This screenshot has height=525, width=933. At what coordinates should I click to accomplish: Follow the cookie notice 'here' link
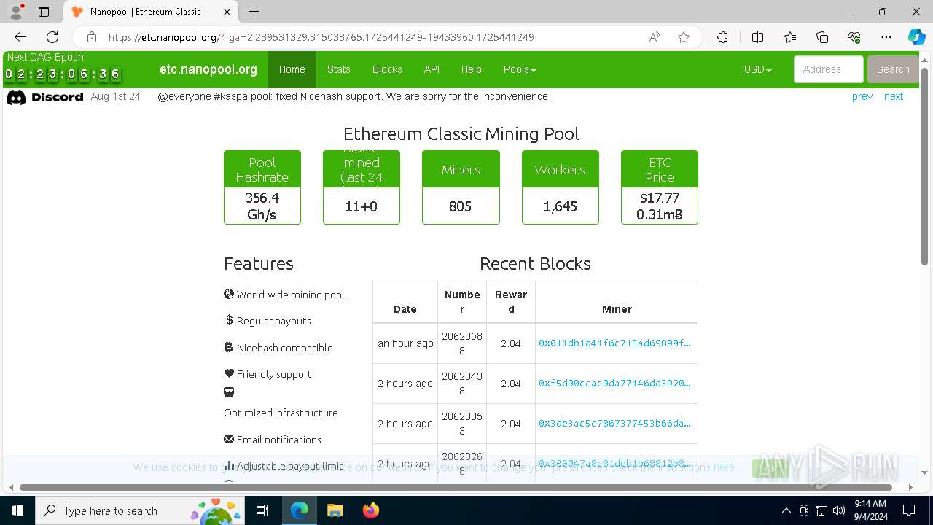pos(724,467)
